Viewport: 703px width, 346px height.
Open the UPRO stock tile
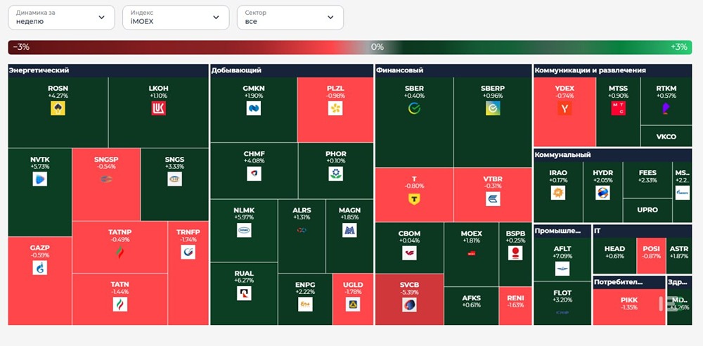pyautogui.click(x=647, y=210)
